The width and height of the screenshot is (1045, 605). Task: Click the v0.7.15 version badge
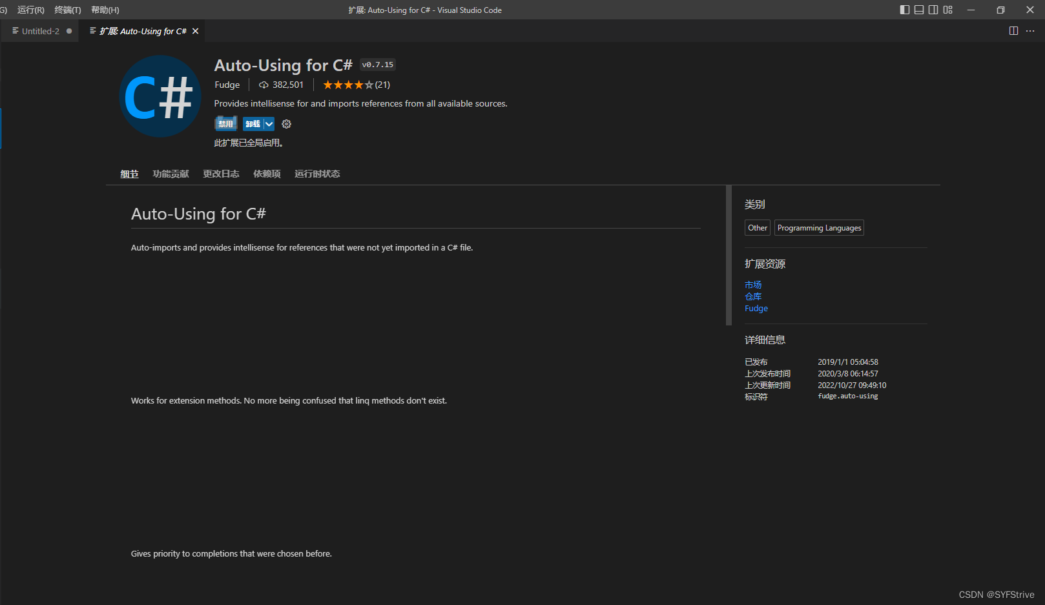pyautogui.click(x=378, y=65)
